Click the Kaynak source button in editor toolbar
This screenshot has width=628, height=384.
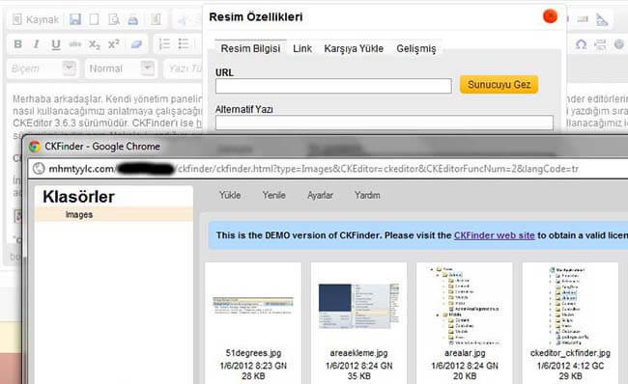coord(36,19)
